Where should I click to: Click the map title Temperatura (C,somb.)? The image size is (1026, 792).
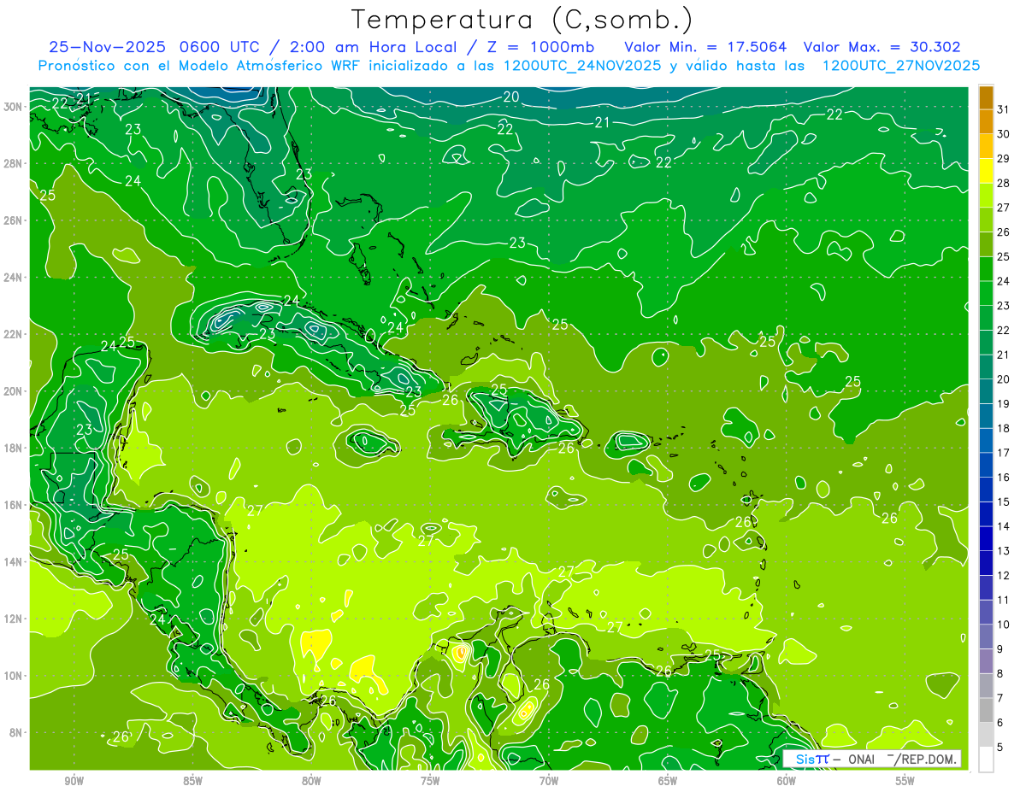click(522, 20)
